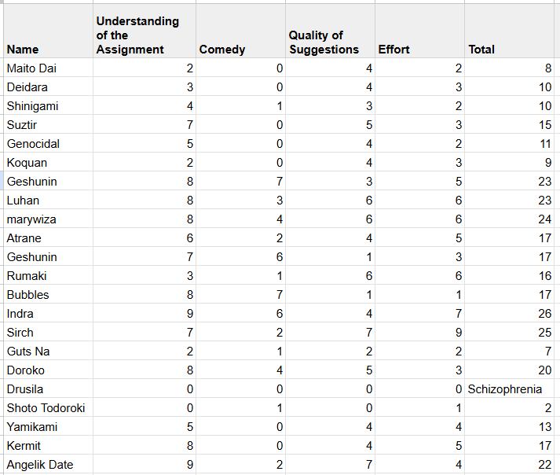Click the Schizophrenia cell in Drusila's row
560x475 pixels.
pos(505,389)
